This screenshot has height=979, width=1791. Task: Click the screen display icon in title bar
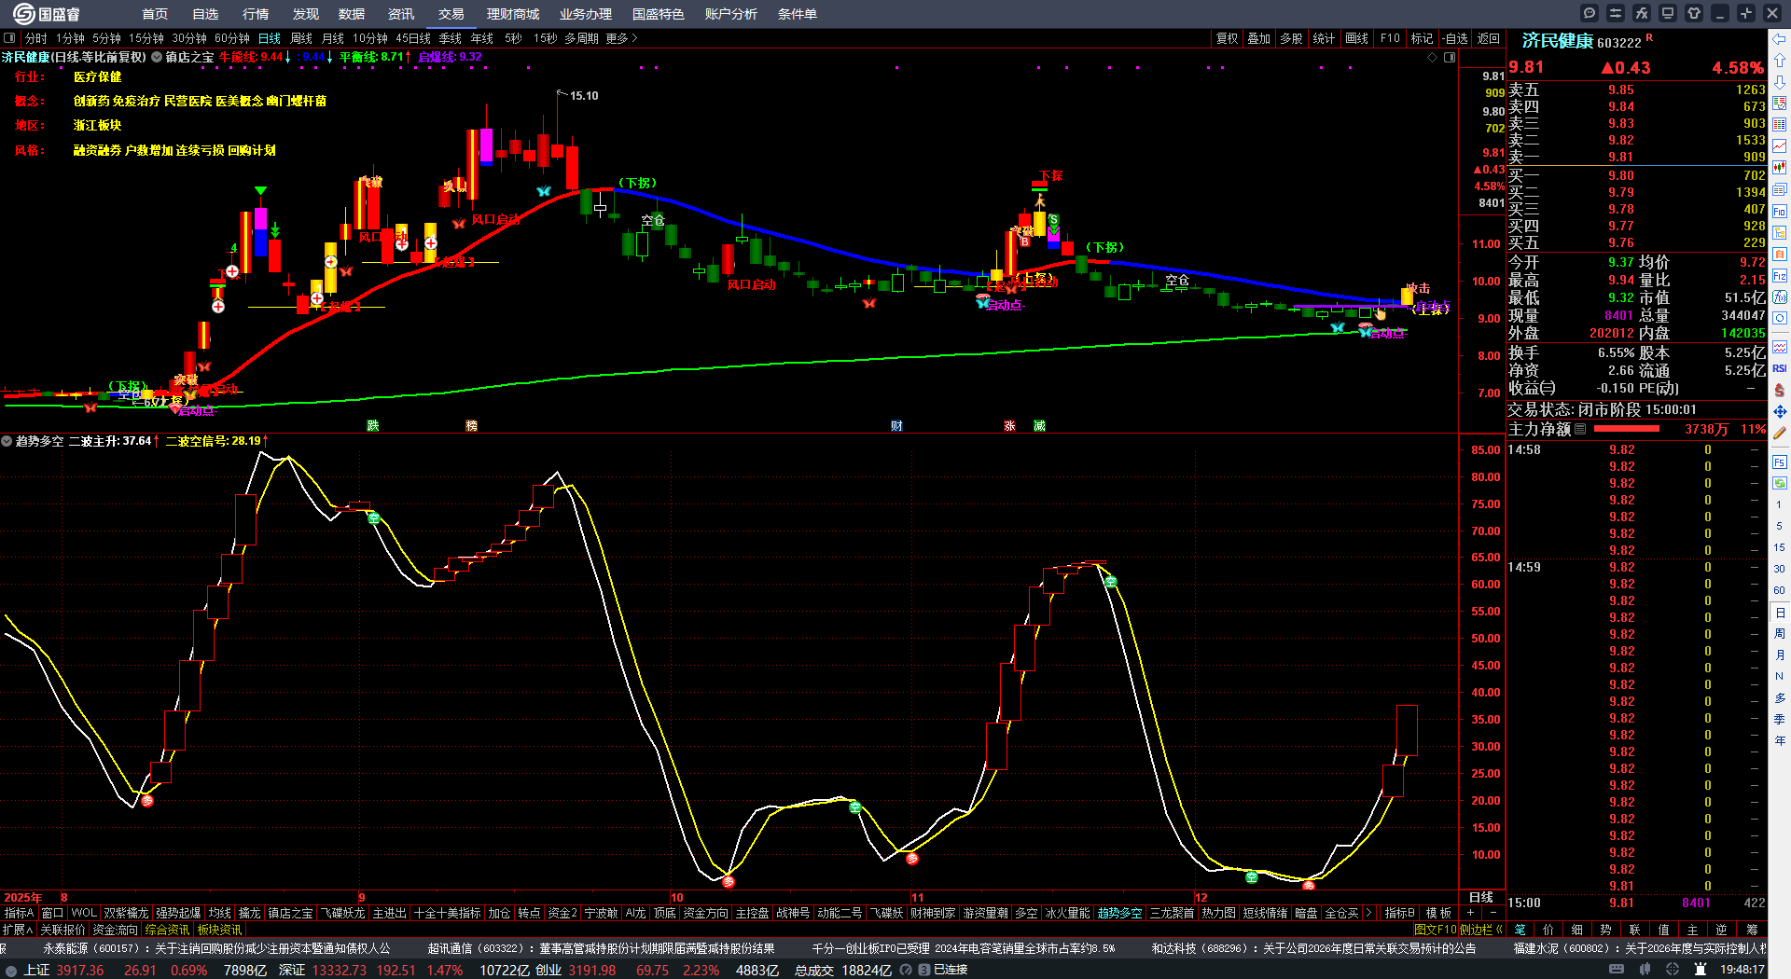[1668, 13]
